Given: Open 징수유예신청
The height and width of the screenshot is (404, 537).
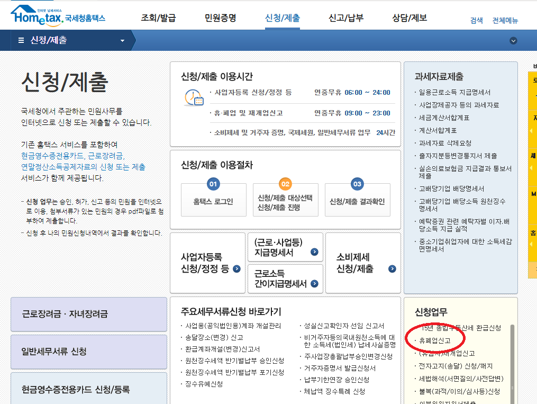Looking at the screenshot, I should [x=204, y=384].
